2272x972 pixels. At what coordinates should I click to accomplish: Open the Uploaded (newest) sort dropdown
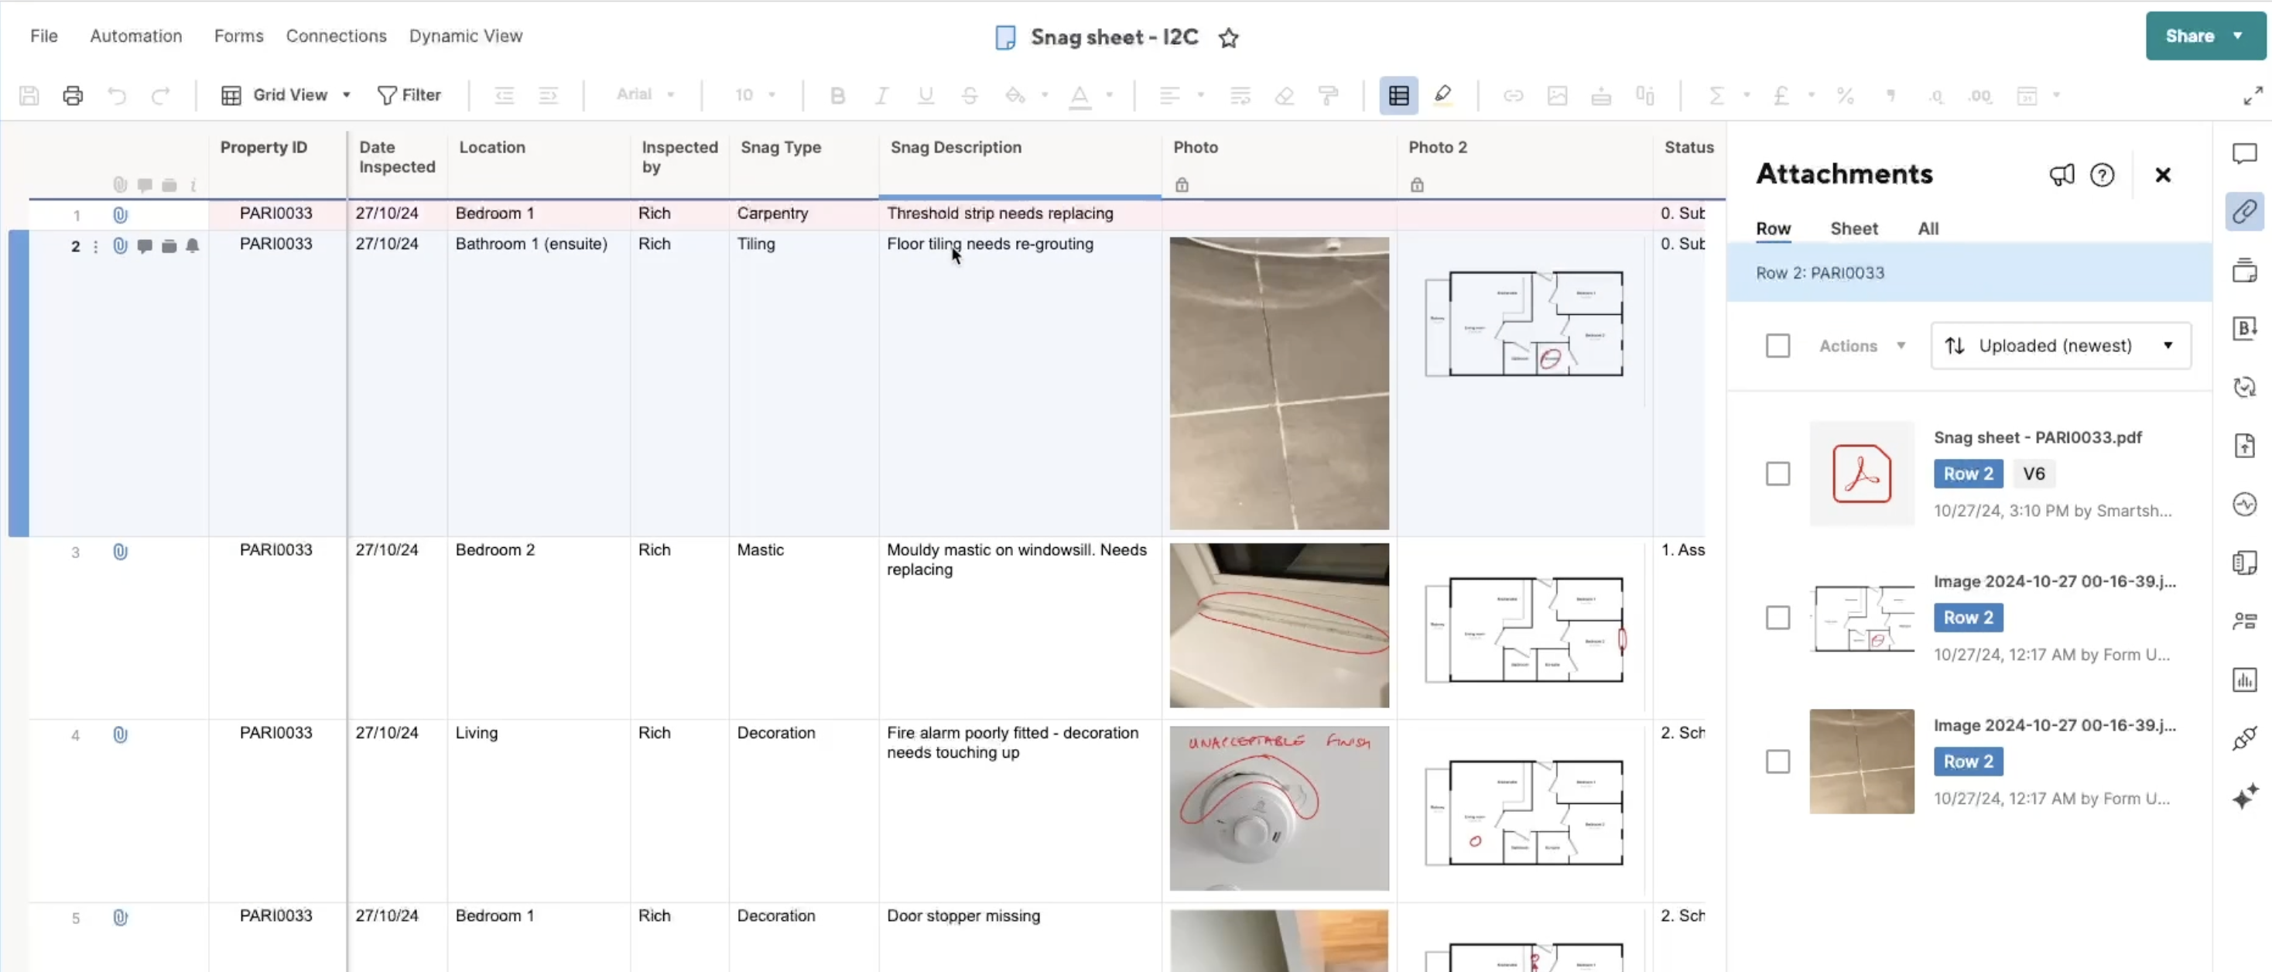(x=2060, y=346)
